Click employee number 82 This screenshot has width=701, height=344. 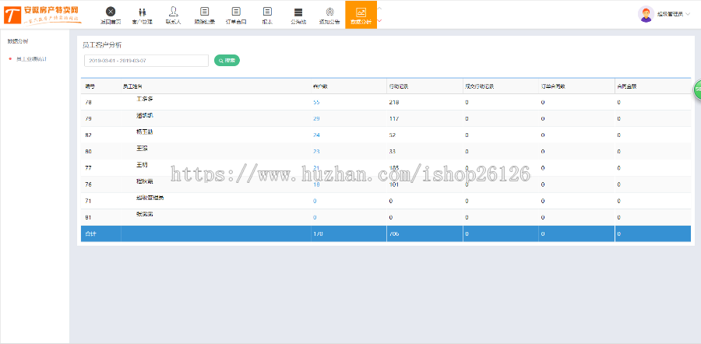click(x=88, y=135)
